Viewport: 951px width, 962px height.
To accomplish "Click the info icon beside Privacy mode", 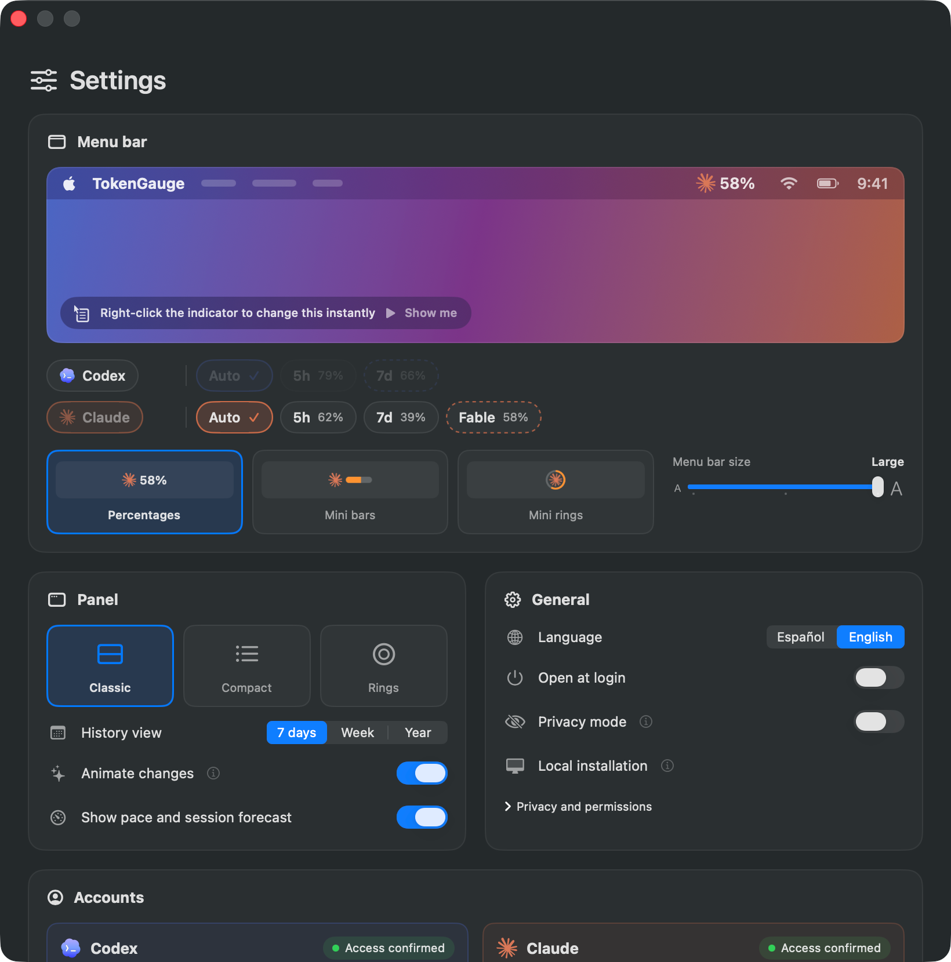I will [646, 721].
